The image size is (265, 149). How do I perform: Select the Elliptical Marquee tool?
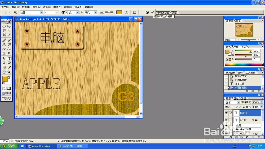pos(4,27)
